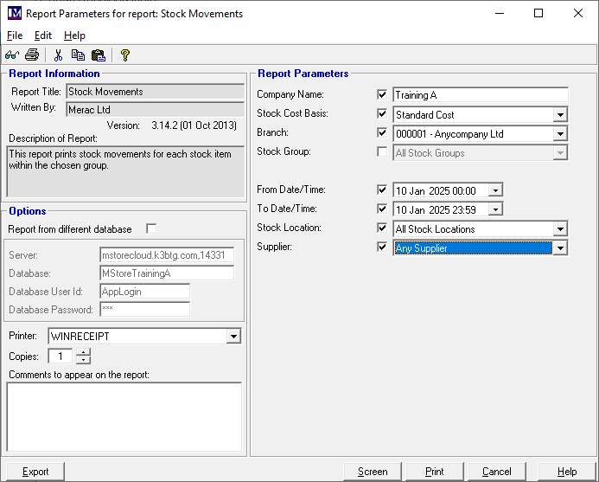Image resolution: width=599 pixels, height=482 pixels.
Task: Click the preview glasses icon in toolbar
Action: click(12, 55)
